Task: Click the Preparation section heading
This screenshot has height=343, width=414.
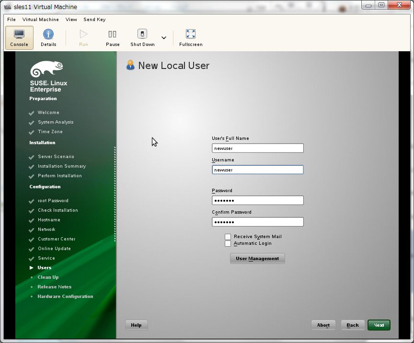Action: click(x=43, y=99)
